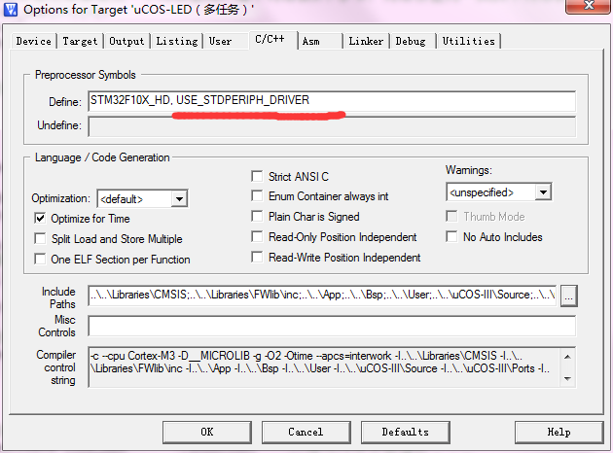Check Read-Only Position Independent
Image resolution: width=613 pixels, height=453 pixels.
tap(258, 237)
